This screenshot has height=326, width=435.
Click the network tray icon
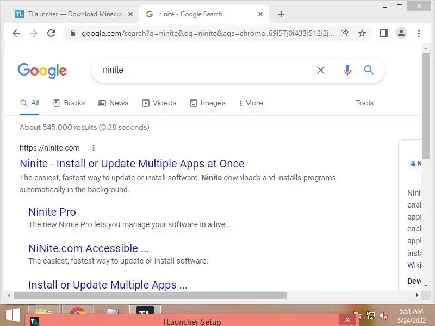371,316
